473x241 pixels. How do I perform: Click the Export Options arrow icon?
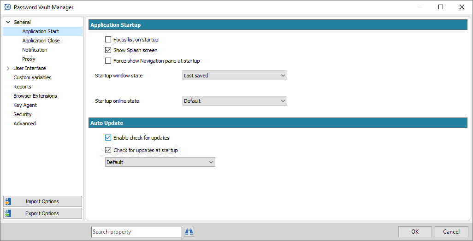(x=8, y=213)
